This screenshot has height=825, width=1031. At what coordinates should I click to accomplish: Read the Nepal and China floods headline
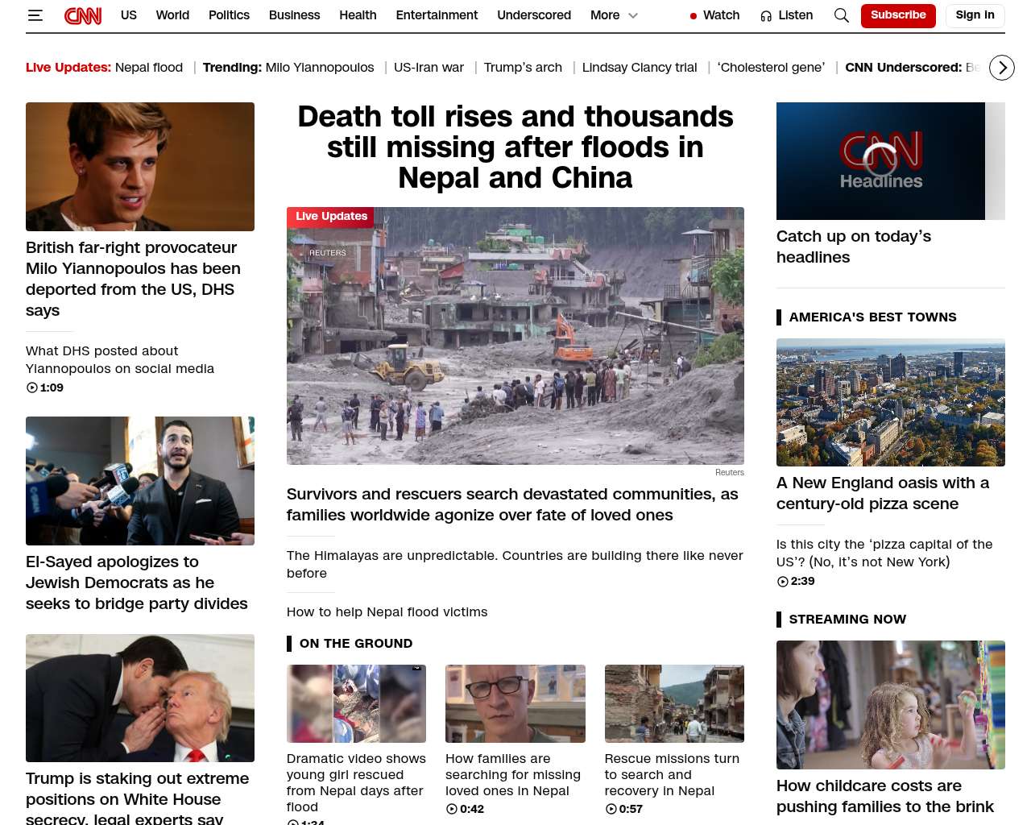coord(515,147)
